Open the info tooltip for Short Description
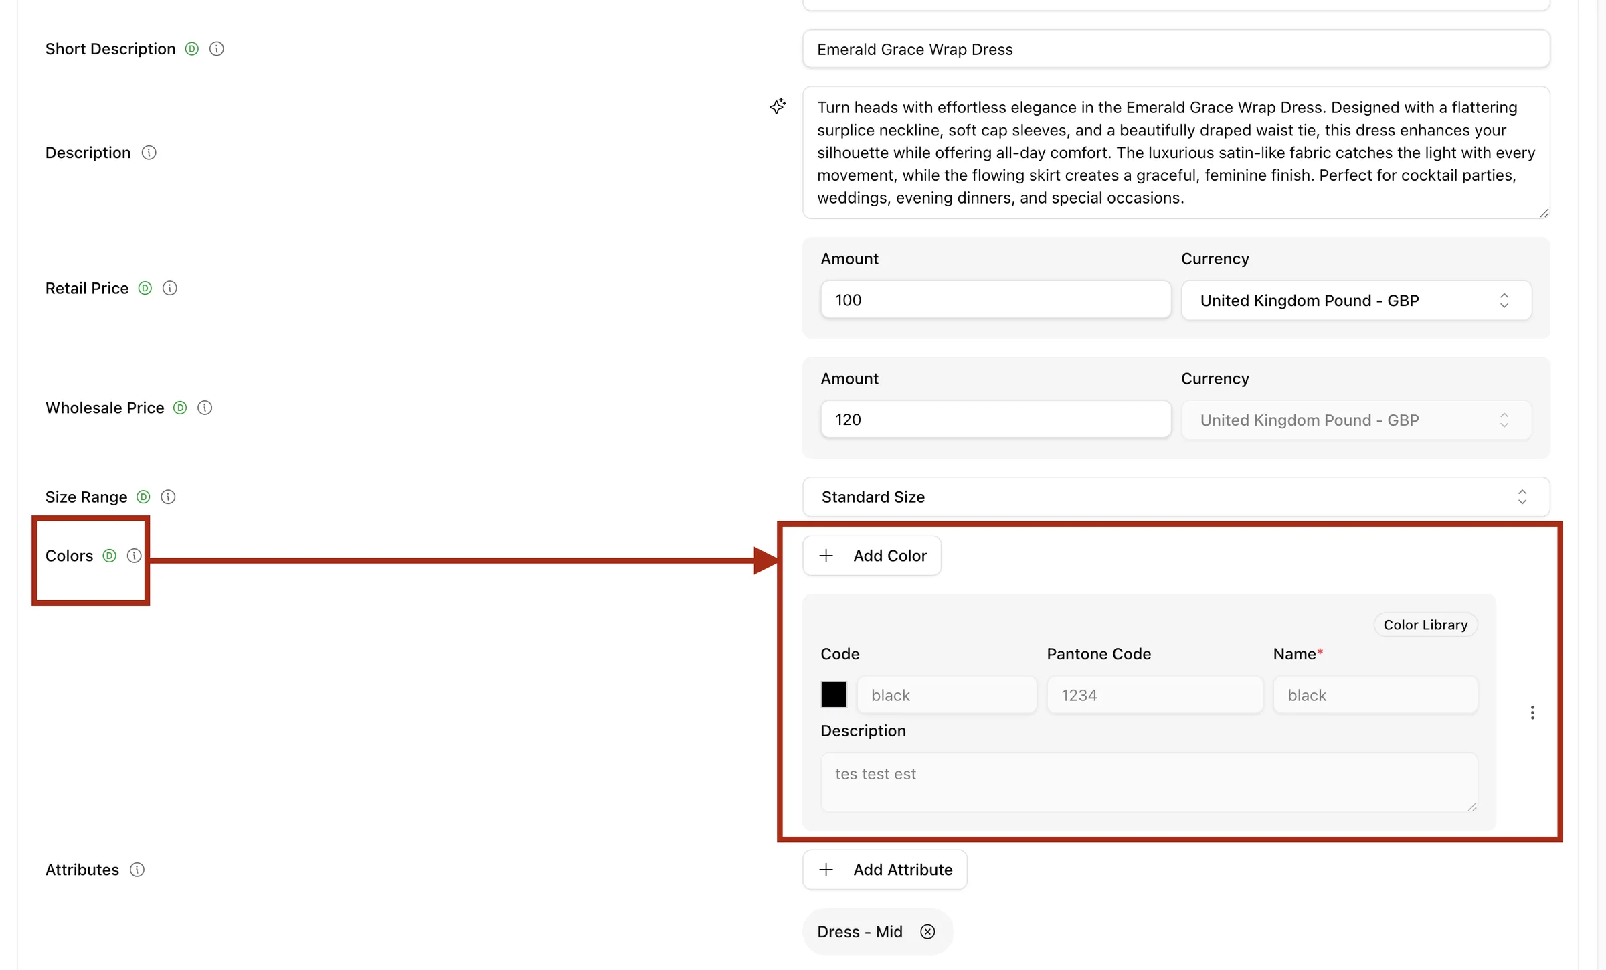 point(217,49)
